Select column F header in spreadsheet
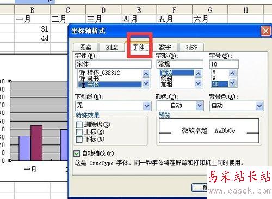Image resolution: width=272 pixels, height=199 pixels. click(175, 10)
